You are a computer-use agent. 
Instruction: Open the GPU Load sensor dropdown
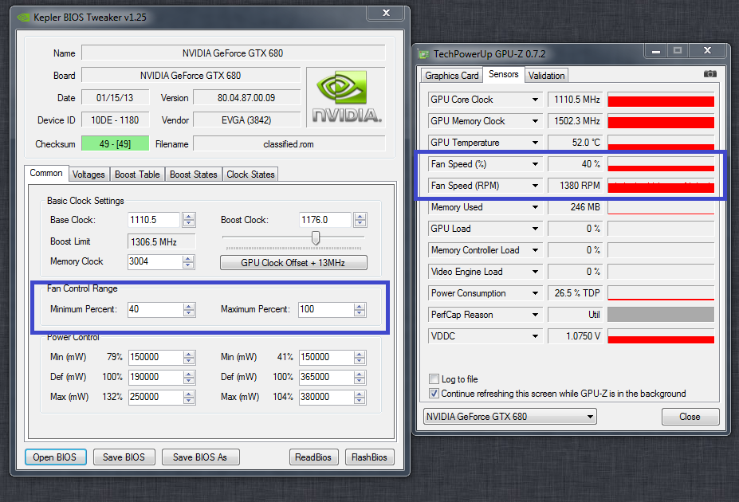535,229
